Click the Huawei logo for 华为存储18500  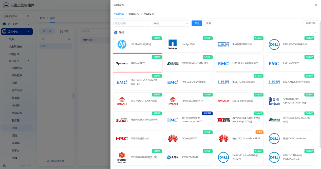[173, 139]
